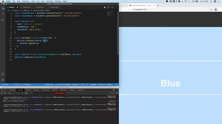
Task: Open a new browser tab
Action: click(158, 6)
